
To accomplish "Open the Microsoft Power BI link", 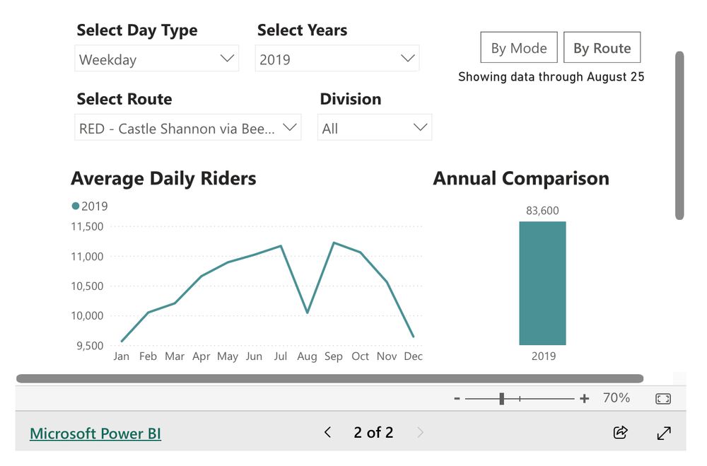I will [95, 433].
